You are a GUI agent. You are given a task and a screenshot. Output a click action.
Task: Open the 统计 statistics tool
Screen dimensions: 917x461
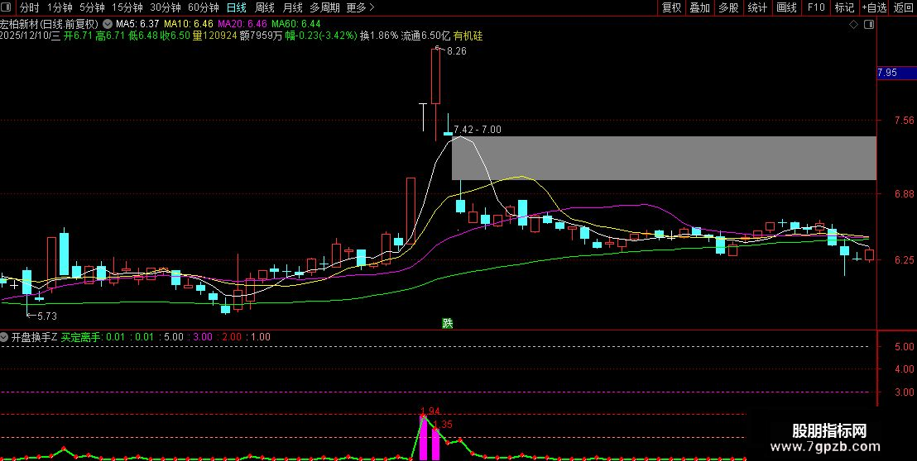[x=757, y=7]
